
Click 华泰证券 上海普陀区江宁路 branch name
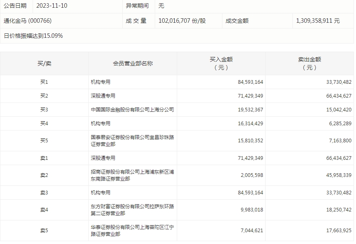pos(132,231)
